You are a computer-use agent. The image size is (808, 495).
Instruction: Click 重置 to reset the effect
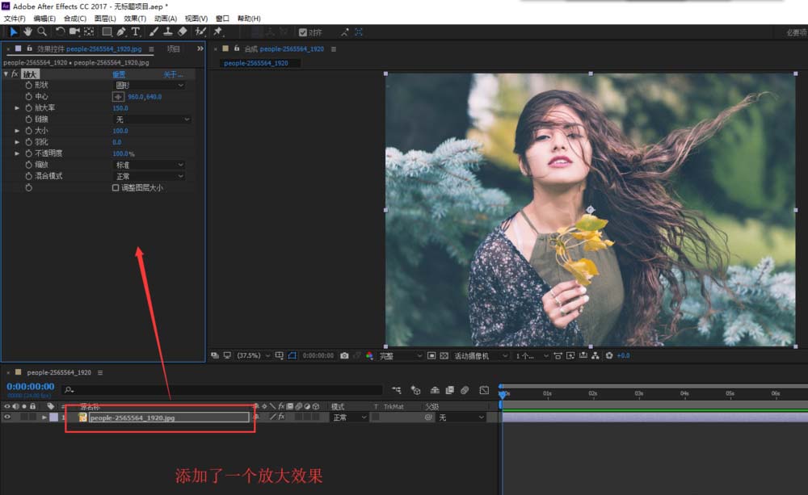tap(119, 74)
